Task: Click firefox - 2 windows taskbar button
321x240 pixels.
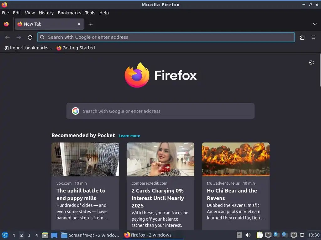Action: pyautogui.click(x=153, y=235)
